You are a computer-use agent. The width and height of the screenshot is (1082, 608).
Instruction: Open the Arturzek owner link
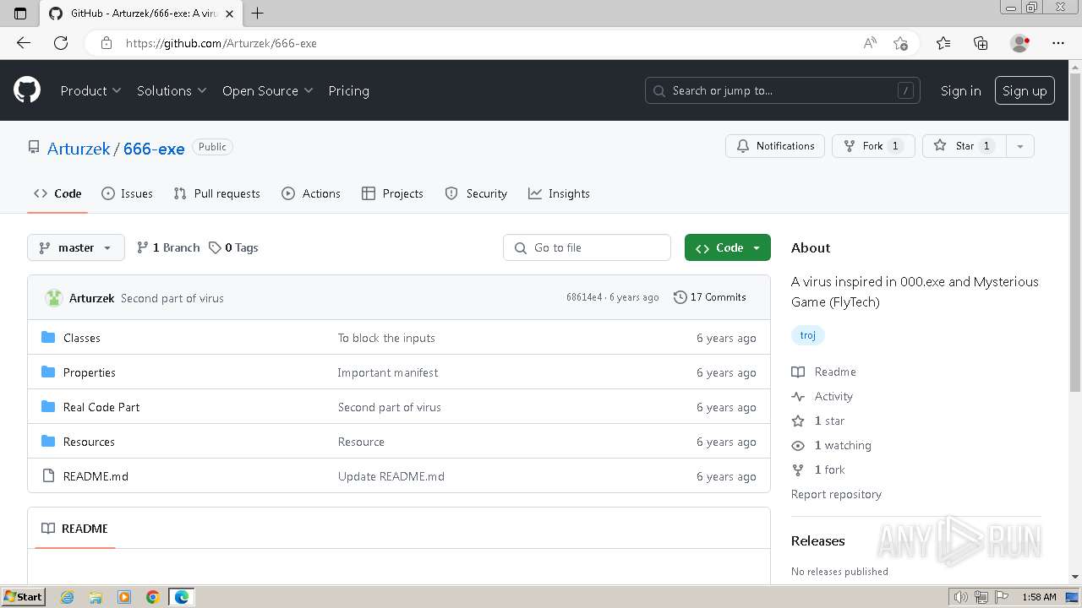pyautogui.click(x=79, y=149)
